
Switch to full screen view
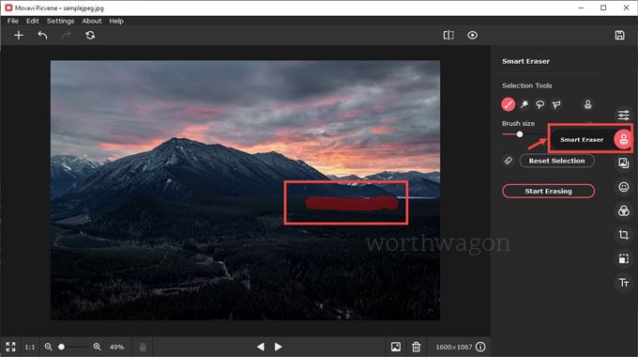click(x=10, y=347)
